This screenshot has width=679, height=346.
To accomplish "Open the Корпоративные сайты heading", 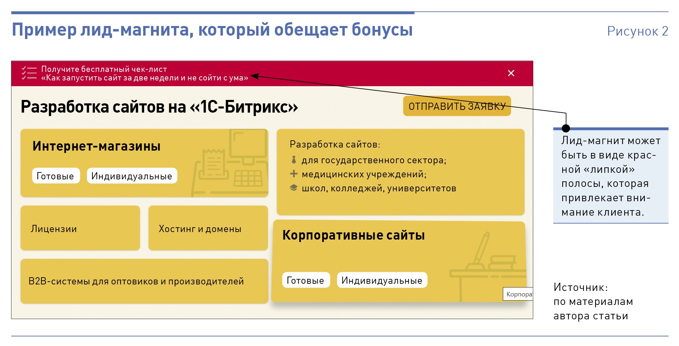I will (353, 235).
